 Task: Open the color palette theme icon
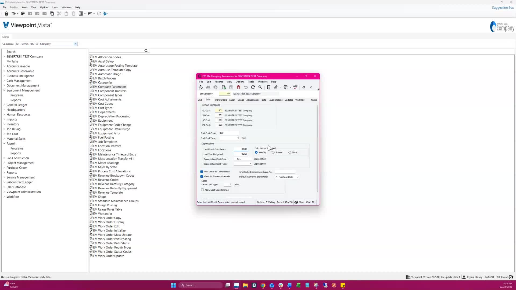23,13
